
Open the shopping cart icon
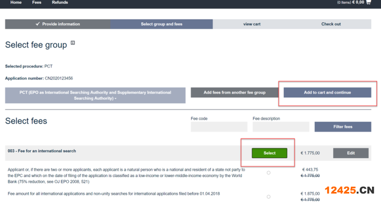point(368,2)
